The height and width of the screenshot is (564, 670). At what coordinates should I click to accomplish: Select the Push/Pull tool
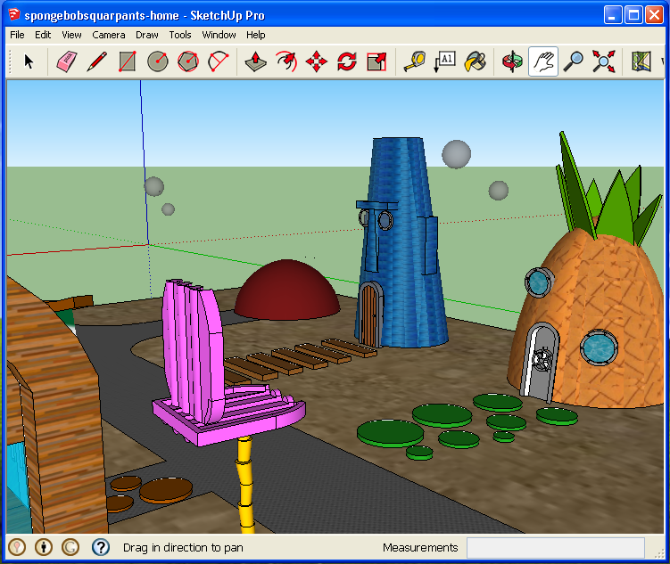point(255,61)
